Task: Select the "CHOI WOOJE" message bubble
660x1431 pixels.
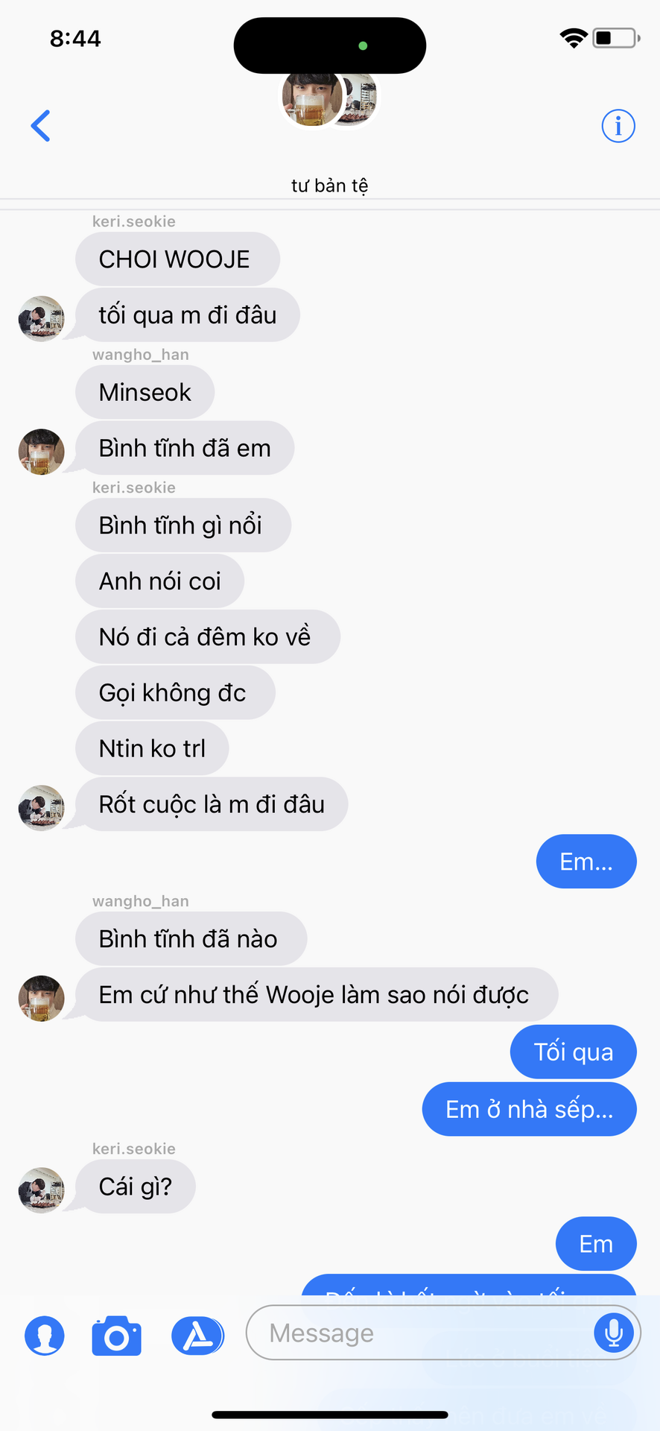Action: point(177,259)
